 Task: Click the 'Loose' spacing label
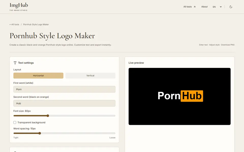(112, 138)
